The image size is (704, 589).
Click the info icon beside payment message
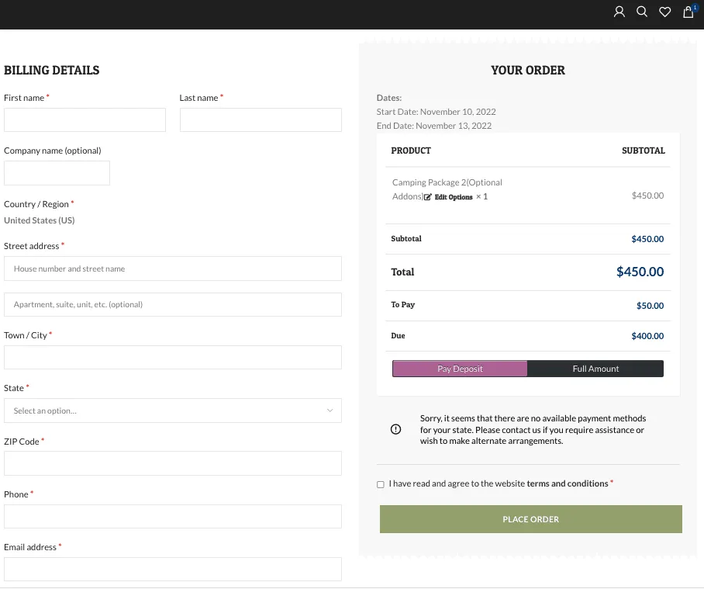pyautogui.click(x=395, y=429)
